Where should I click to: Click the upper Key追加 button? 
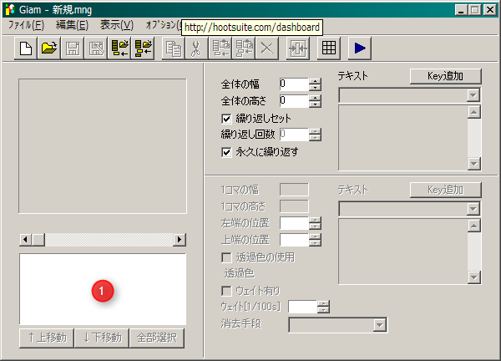pos(445,76)
